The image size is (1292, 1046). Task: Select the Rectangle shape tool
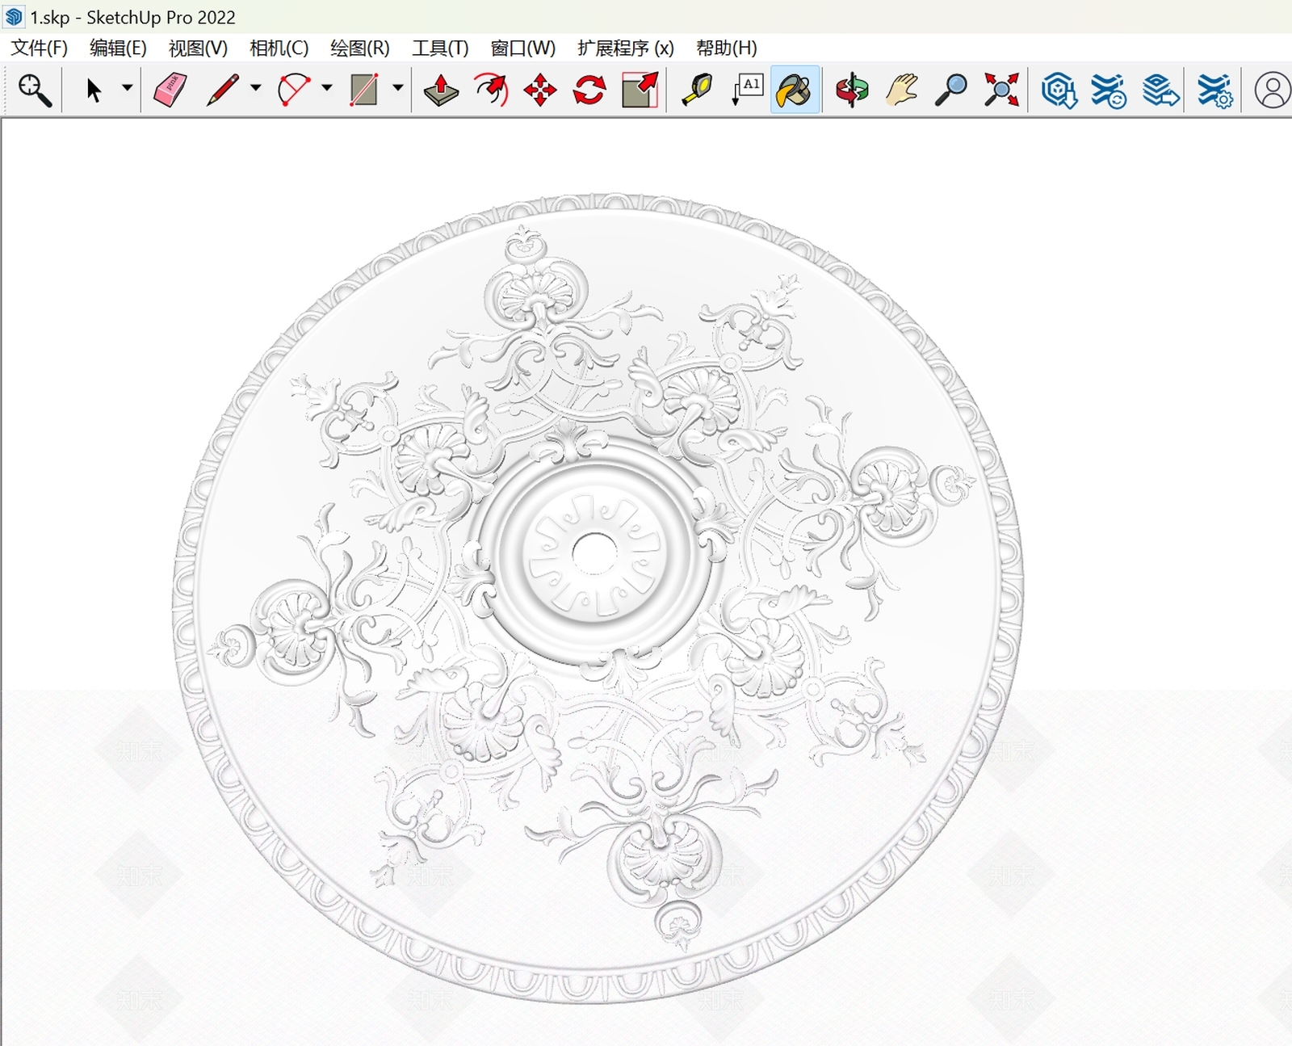tap(364, 90)
